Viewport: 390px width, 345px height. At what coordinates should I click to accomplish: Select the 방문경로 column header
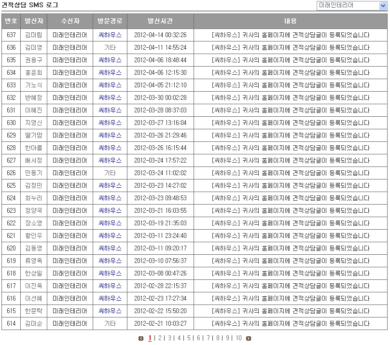point(110,21)
